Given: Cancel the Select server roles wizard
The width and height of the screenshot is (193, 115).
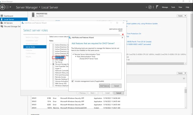Looking at the screenshot, I should pos(119,93).
